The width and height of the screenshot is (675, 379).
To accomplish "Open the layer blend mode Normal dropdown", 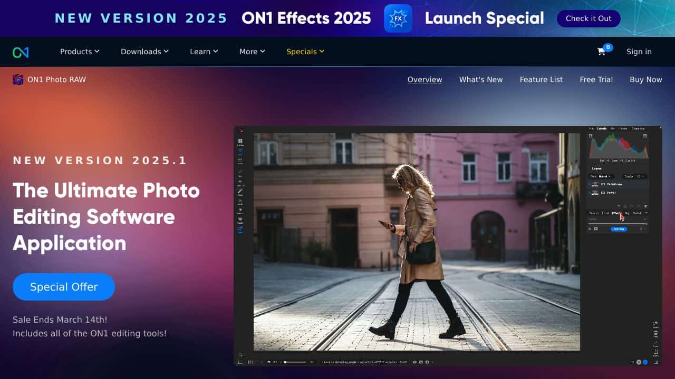I will (x=601, y=176).
